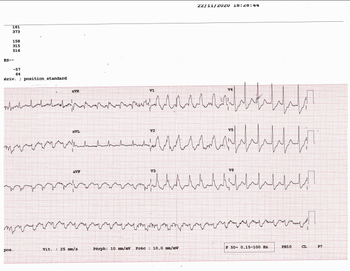Screen dimensions: 350x271
Task: Click the aVL lead label
Action: point(76,132)
